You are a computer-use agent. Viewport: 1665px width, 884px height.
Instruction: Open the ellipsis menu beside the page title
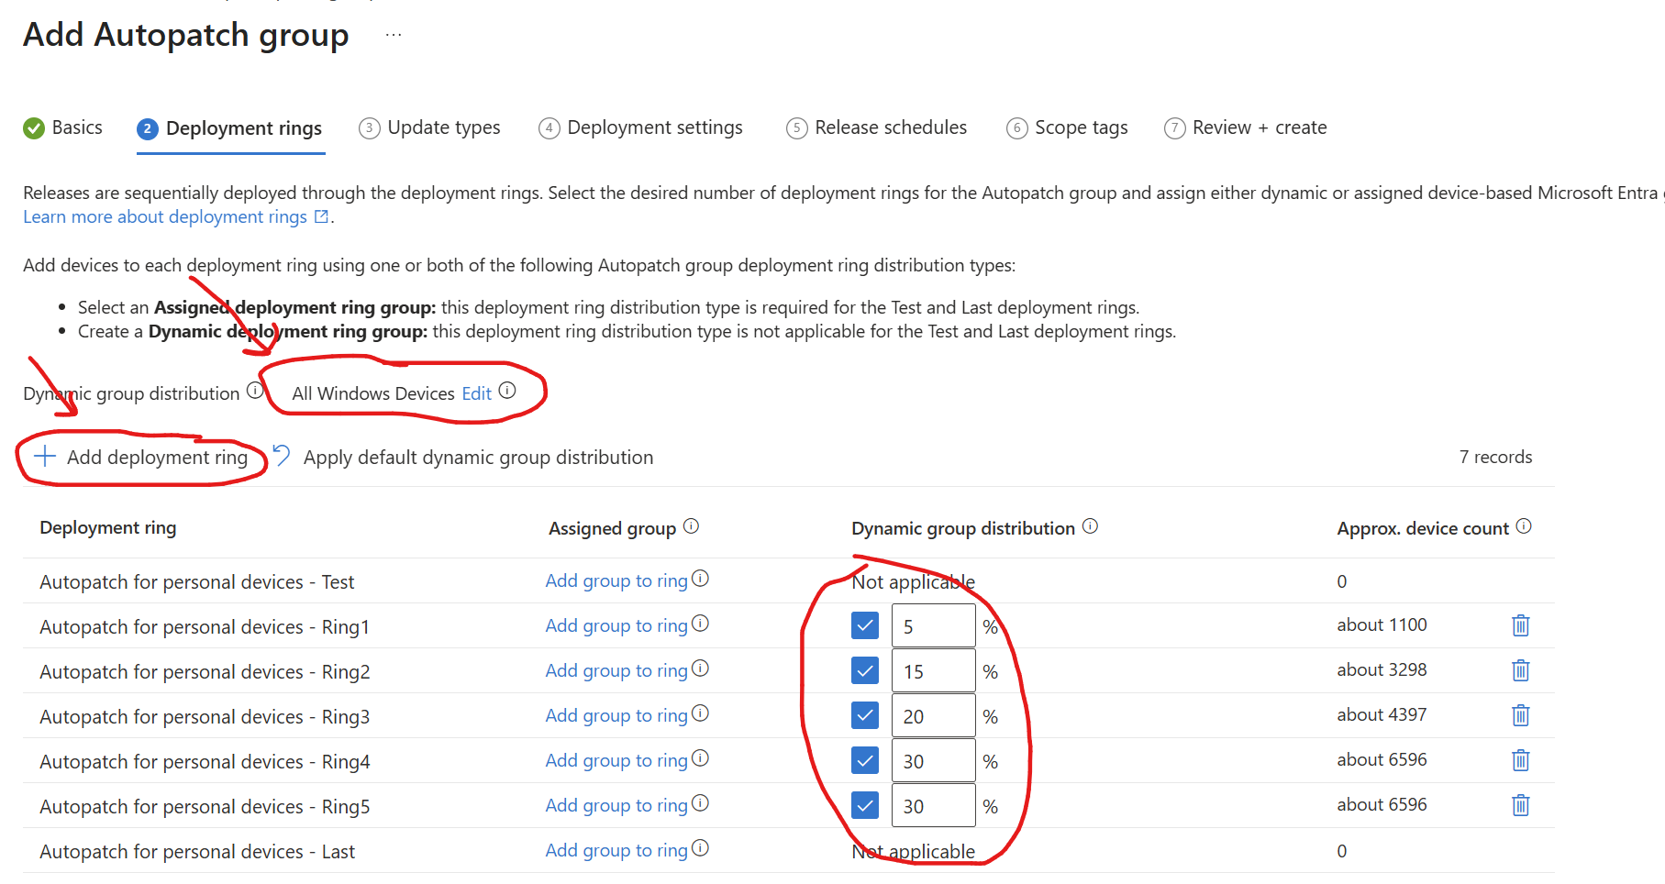394,35
